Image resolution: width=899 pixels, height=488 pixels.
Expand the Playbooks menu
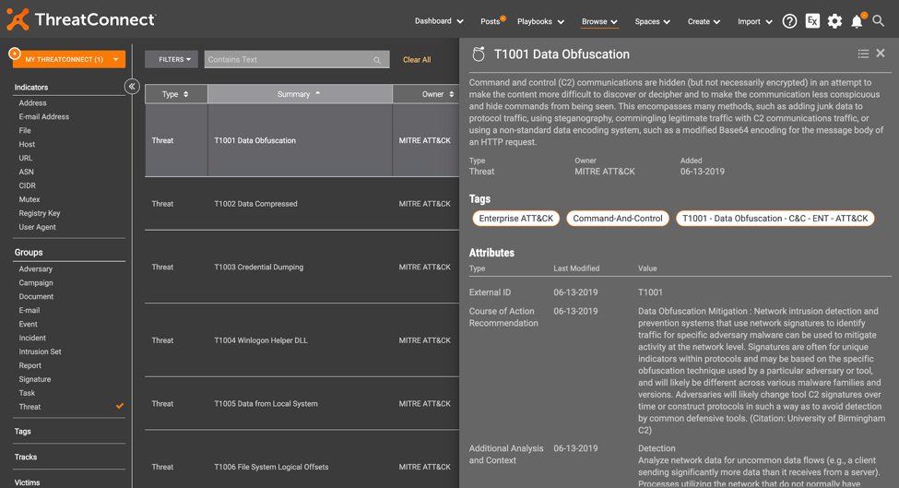pyautogui.click(x=540, y=21)
